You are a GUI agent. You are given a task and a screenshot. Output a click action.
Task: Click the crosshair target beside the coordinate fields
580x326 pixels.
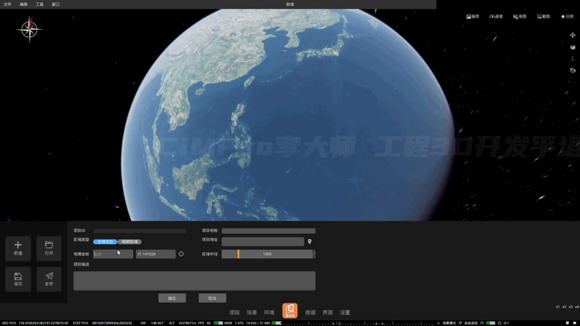[181, 254]
